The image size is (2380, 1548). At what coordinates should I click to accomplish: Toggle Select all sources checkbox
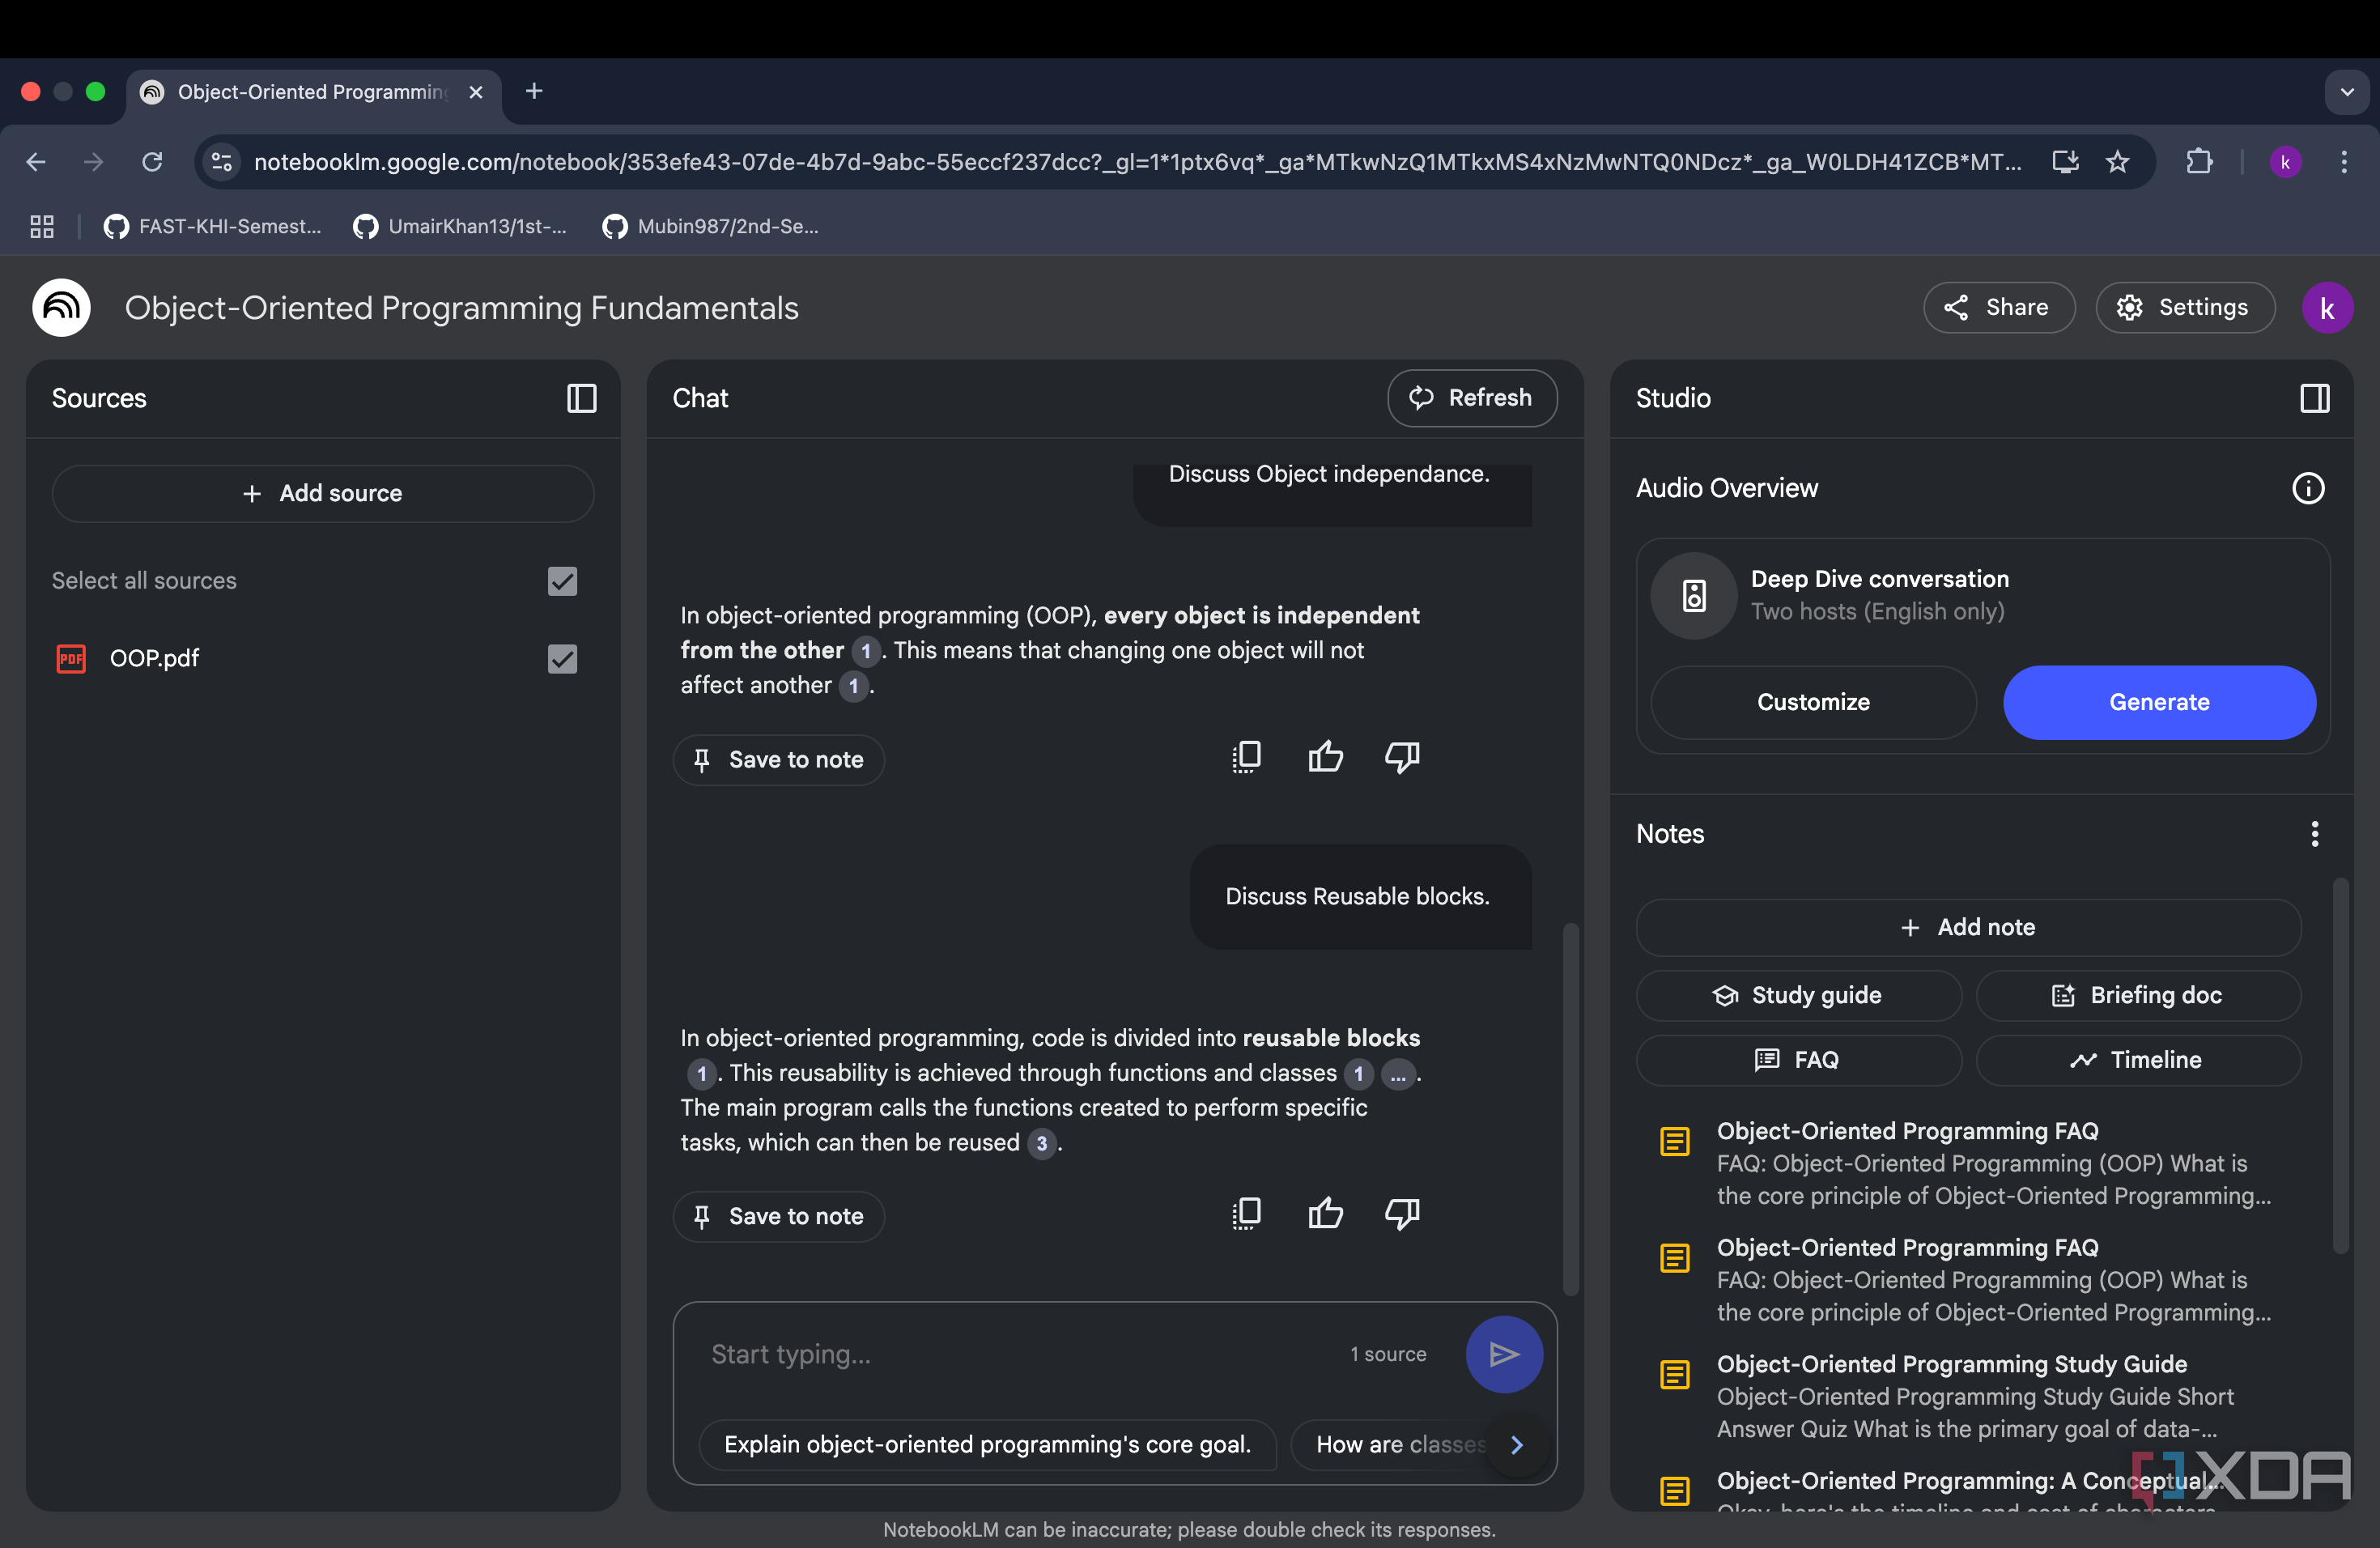pos(562,581)
